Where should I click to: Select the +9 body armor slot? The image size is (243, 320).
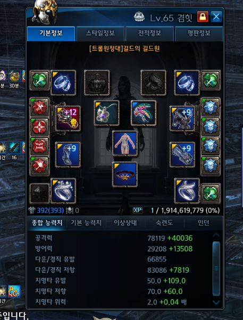click(182, 118)
